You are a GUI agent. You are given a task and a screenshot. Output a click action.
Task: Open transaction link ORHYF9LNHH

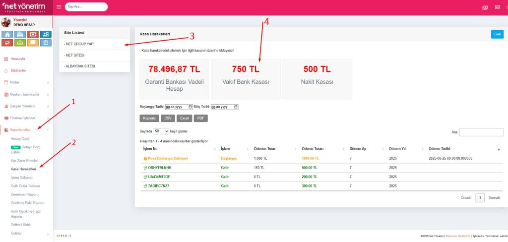pyautogui.click(x=159, y=168)
